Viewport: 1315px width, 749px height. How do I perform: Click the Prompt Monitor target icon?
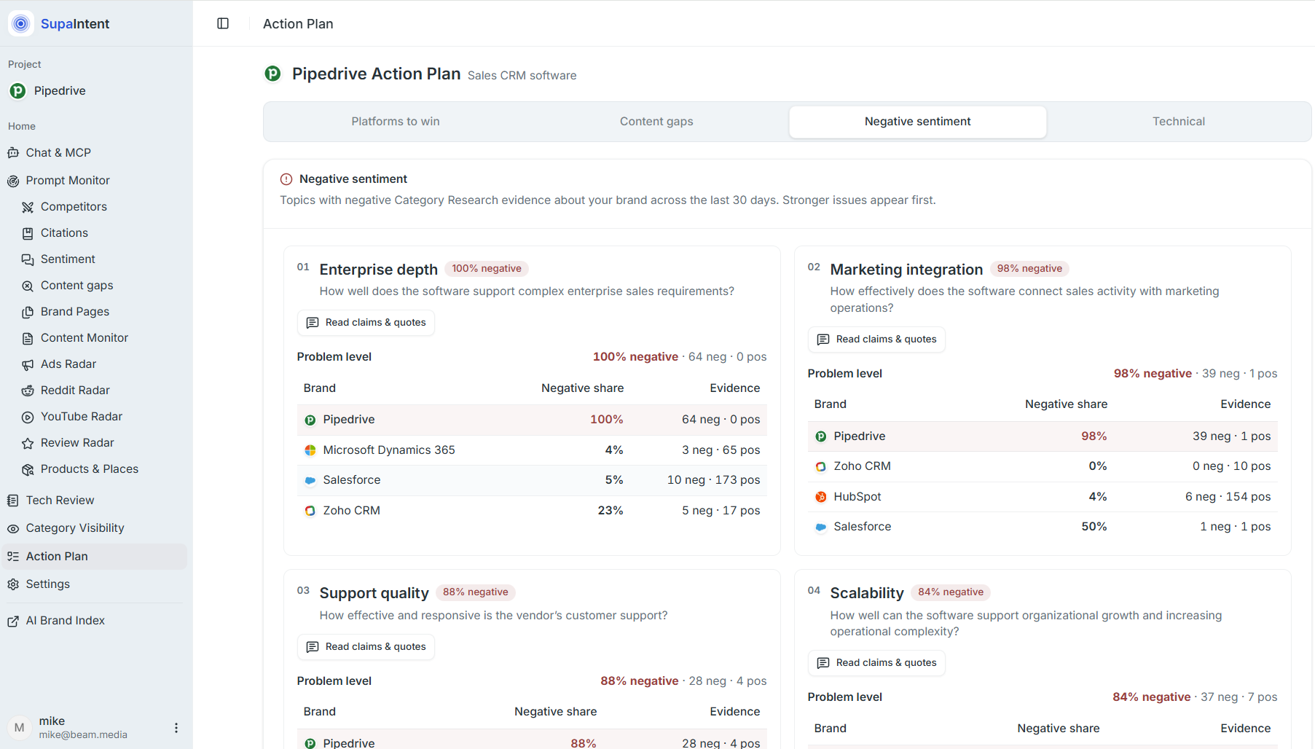tap(13, 181)
